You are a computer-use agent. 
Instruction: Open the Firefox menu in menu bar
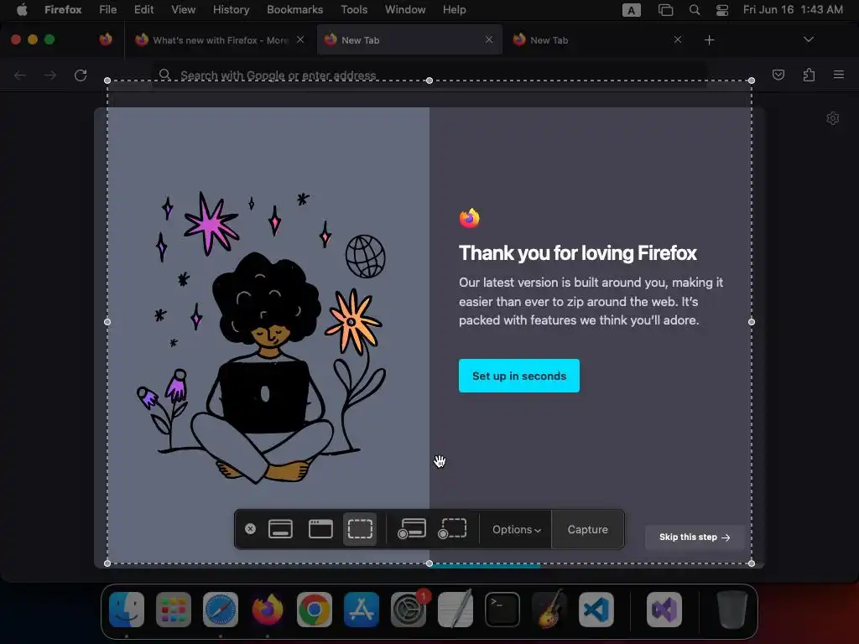(x=63, y=9)
